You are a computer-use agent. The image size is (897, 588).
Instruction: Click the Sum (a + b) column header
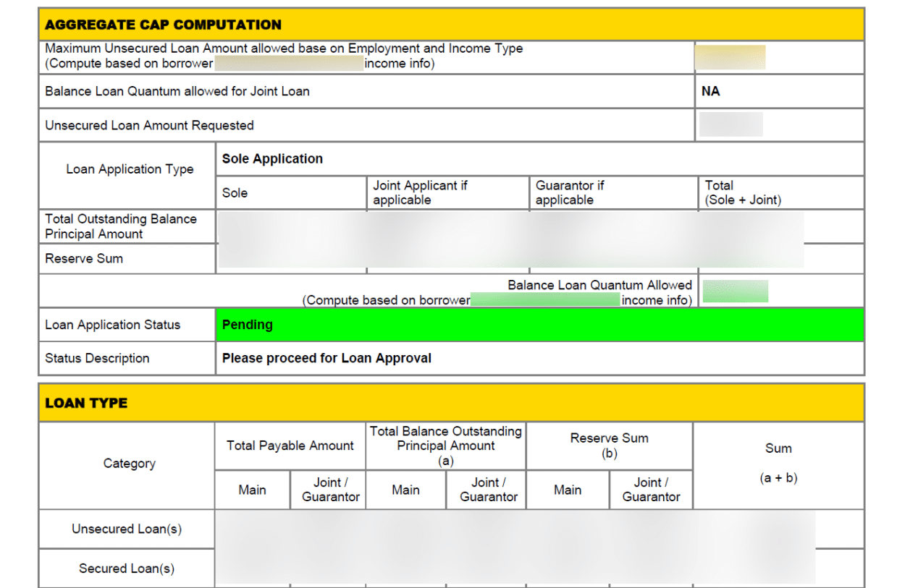click(x=778, y=463)
